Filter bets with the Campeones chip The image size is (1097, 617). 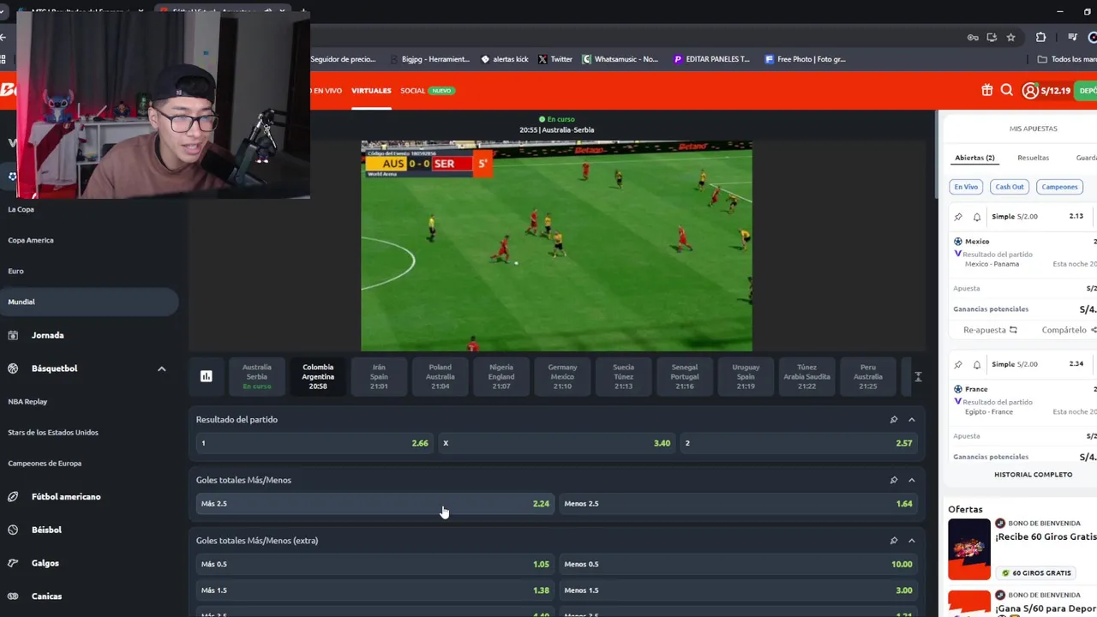pyautogui.click(x=1059, y=187)
